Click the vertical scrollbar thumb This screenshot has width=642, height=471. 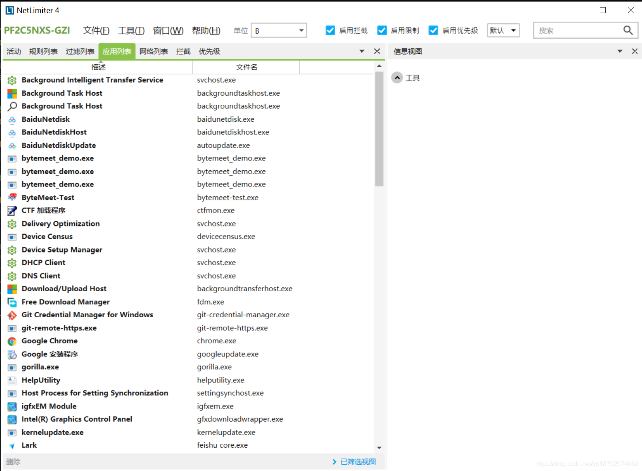point(379,129)
